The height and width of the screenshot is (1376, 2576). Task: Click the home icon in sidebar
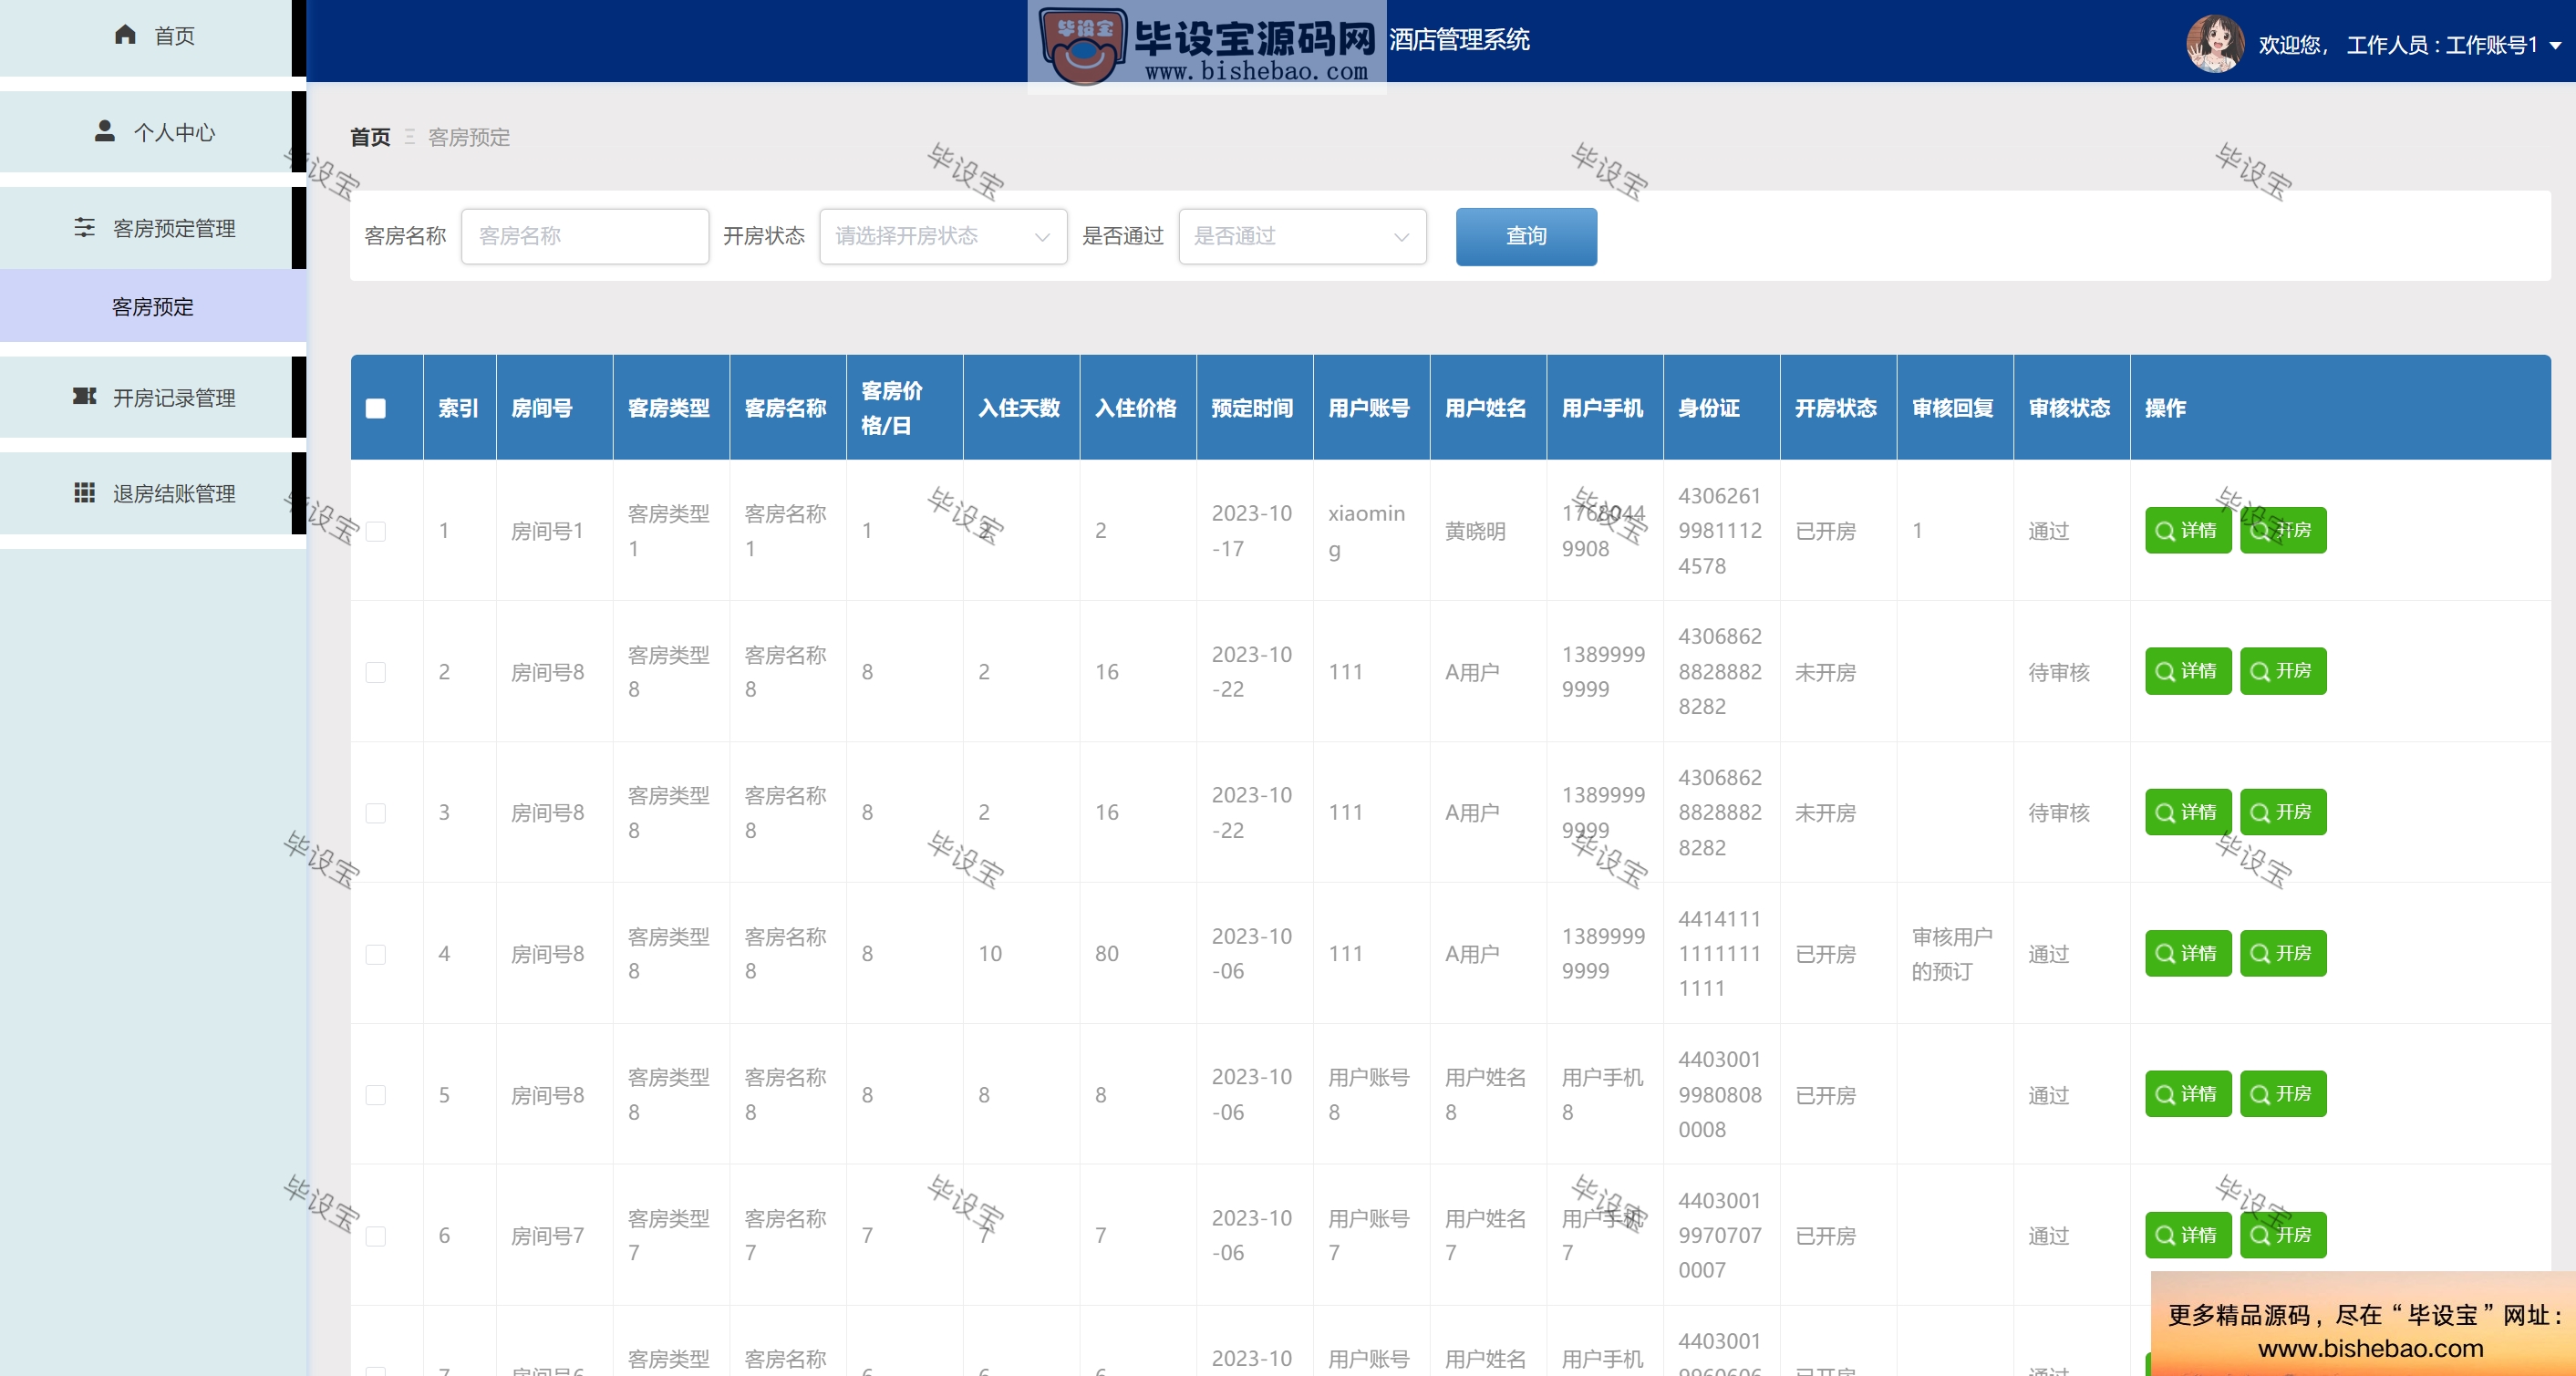(x=125, y=35)
